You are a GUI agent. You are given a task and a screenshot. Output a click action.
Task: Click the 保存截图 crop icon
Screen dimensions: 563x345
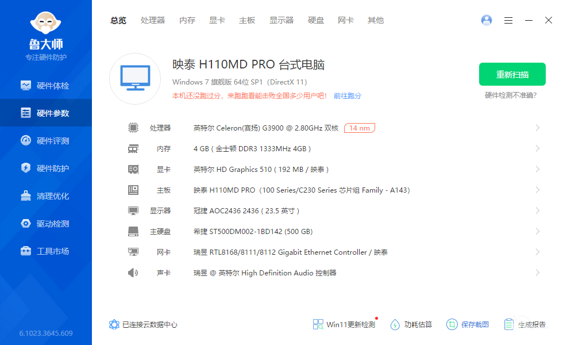[452, 324]
